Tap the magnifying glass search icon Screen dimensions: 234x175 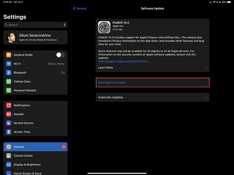pyautogui.click(x=6, y=25)
